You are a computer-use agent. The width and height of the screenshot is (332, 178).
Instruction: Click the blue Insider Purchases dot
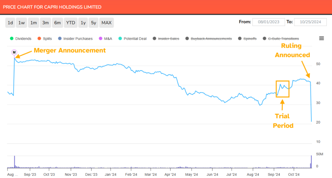coord(60,39)
